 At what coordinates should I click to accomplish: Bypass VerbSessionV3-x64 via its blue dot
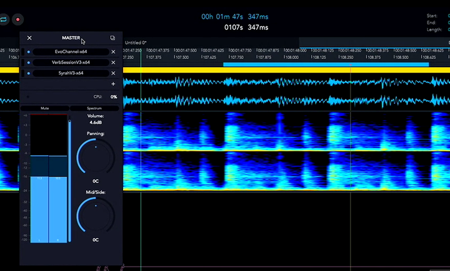pos(28,62)
